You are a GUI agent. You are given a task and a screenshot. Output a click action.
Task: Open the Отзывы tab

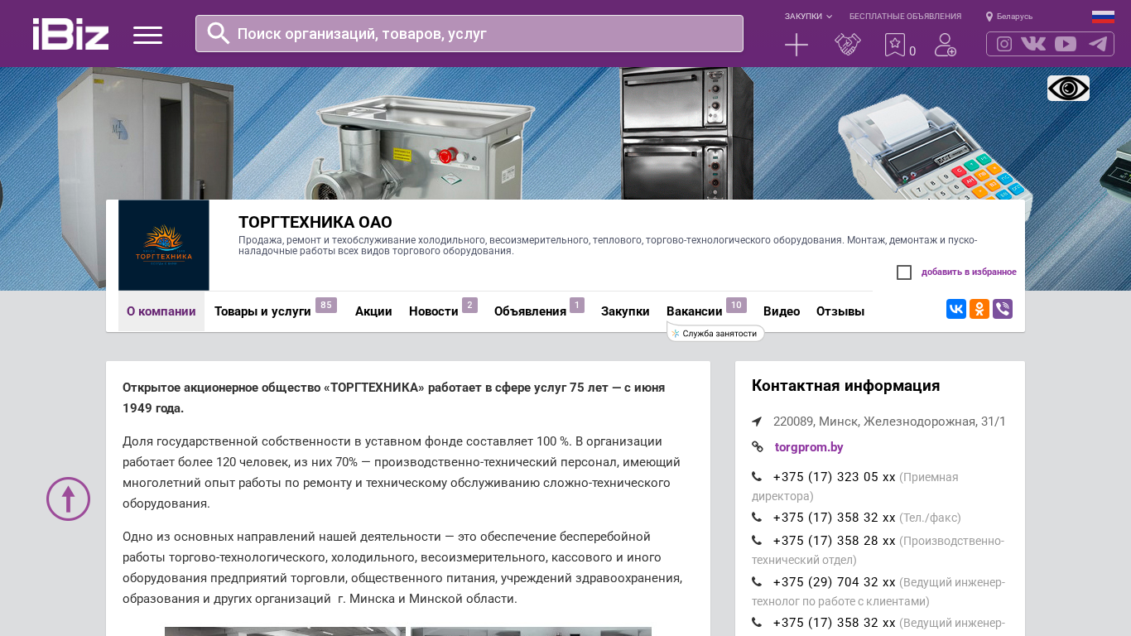[840, 311]
